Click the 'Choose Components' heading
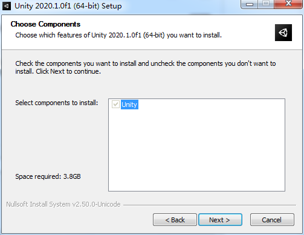This screenshot has height=235, width=304. pos(45,24)
